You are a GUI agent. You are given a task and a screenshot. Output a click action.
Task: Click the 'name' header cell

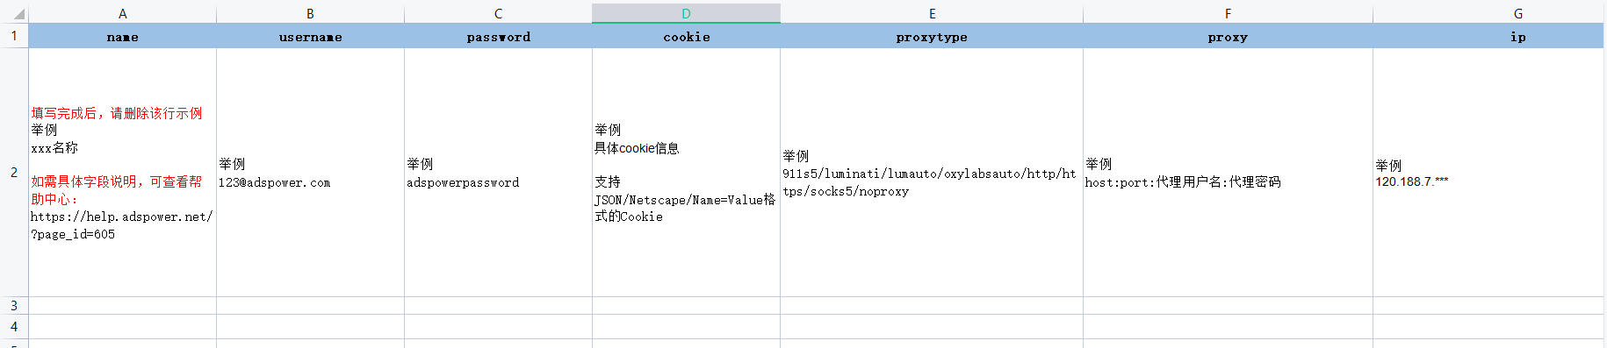coord(122,36)
